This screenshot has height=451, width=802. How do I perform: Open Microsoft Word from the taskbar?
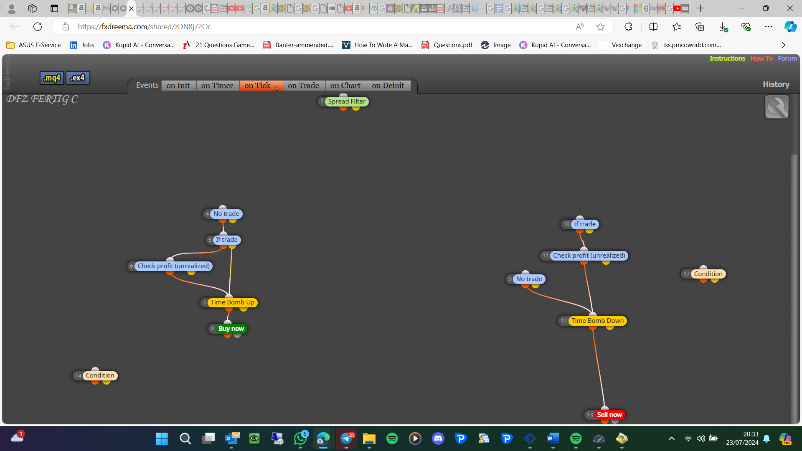pos(553,438)
